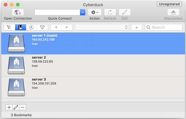
Task: Select the server 3 drive icon
Action: pos(16,87)
